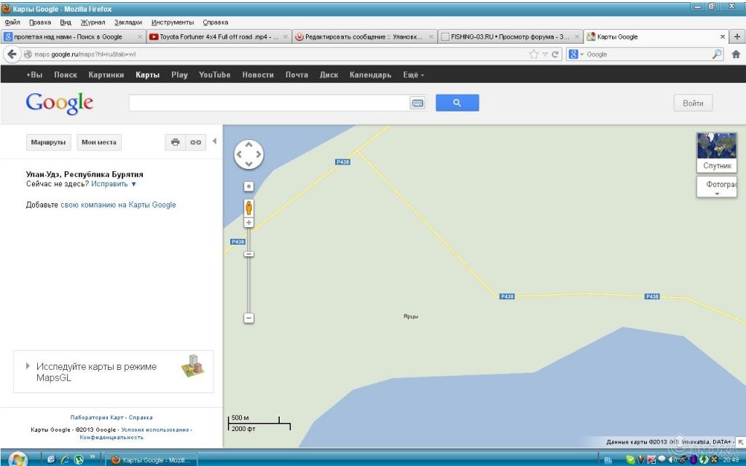Click the Войти sign-in button
Screen dimensions: 746x466
pos(692,103)
